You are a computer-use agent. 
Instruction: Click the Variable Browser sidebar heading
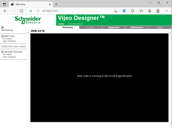[x=13, y=52]
